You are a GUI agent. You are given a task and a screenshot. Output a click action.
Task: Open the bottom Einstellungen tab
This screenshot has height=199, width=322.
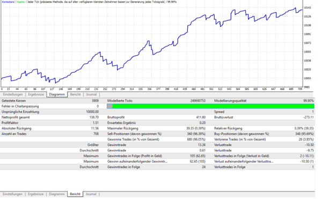[x=12, y=194]
